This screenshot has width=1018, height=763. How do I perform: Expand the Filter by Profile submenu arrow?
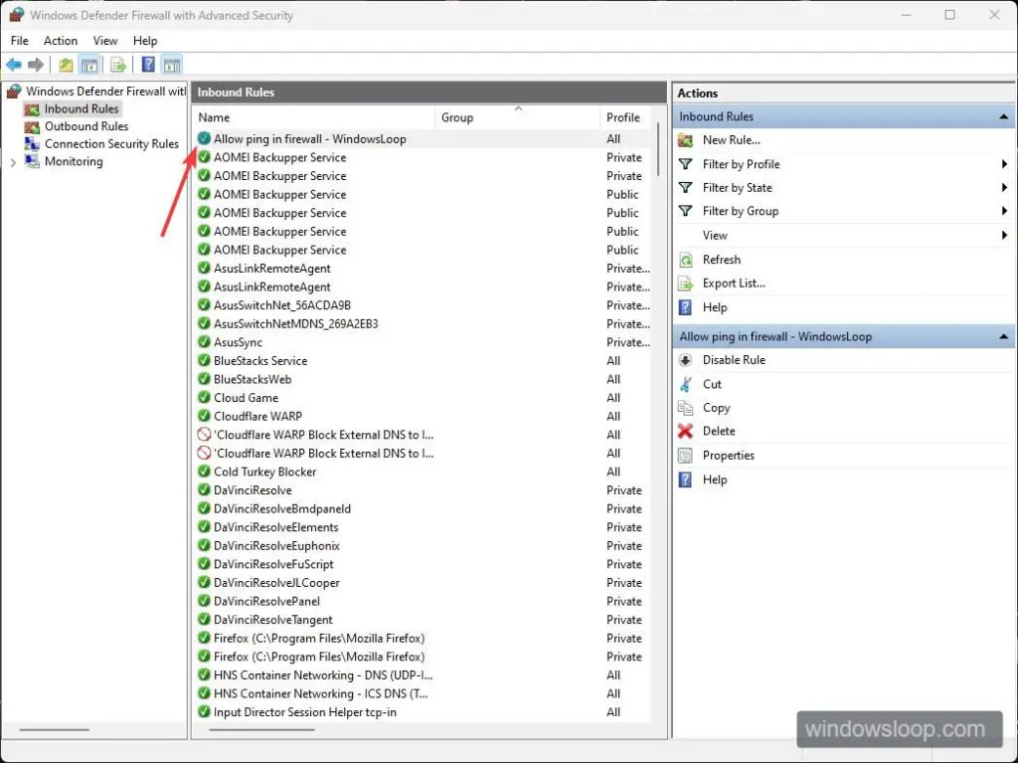point(1005,164)
